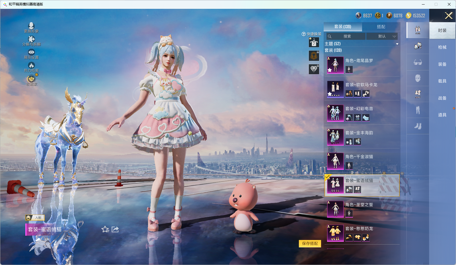This screenshot has width=456, height=265.
Task: Click the 搜索 search field
Action: point(346,36)
